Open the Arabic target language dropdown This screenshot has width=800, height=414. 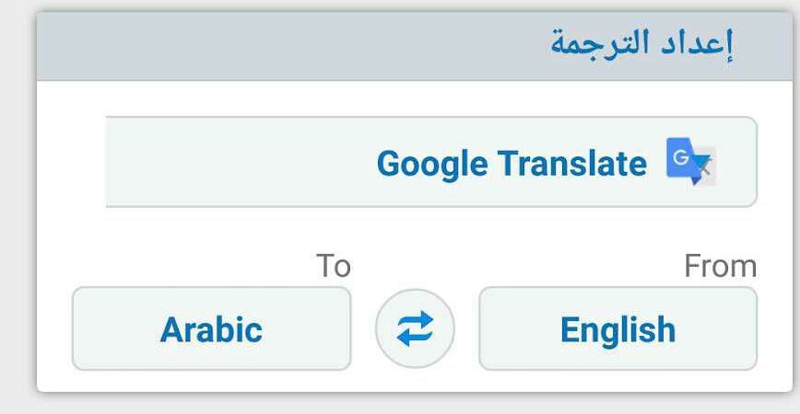[211, 328]
